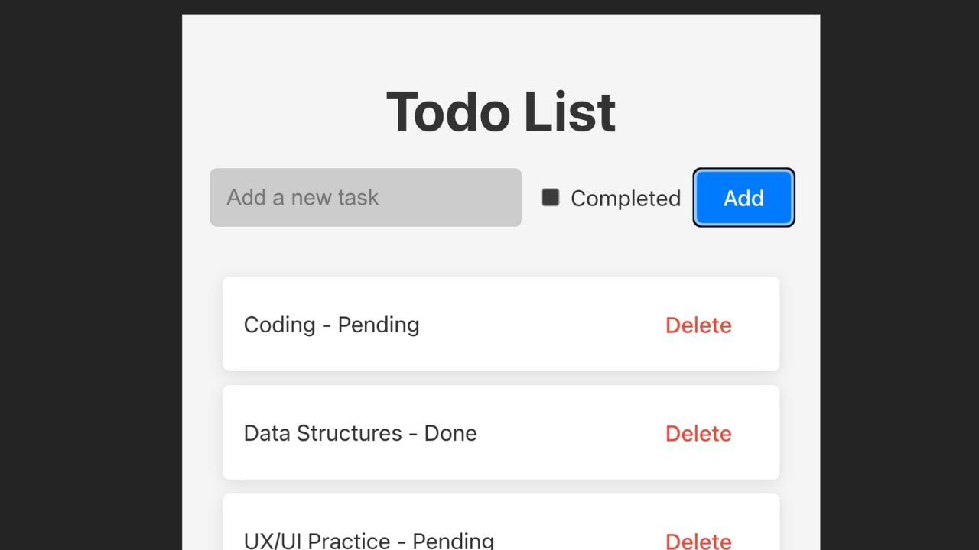Click the "Done" status of Data Structures
The width and height of the screenshot is (979, 550).
click(x=450, y=433)
